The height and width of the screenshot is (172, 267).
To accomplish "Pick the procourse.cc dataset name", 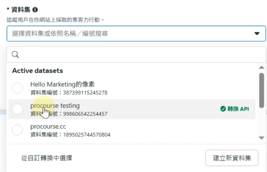I will [x=48, y=127].
